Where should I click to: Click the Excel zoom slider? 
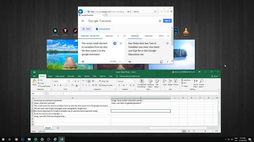tap(205, 131)
